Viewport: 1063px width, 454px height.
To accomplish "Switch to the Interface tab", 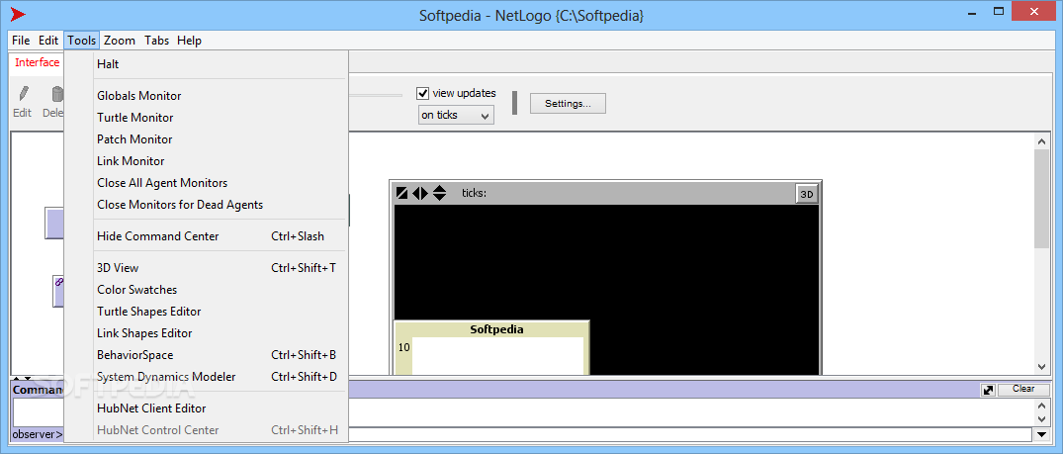I will [x=38, y=62].
